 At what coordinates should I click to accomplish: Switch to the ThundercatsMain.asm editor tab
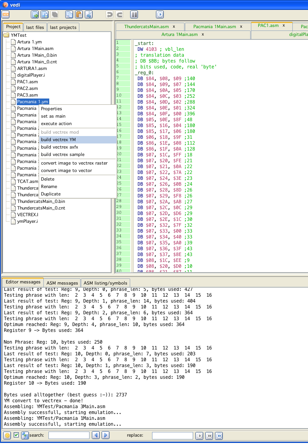(146, 27)
